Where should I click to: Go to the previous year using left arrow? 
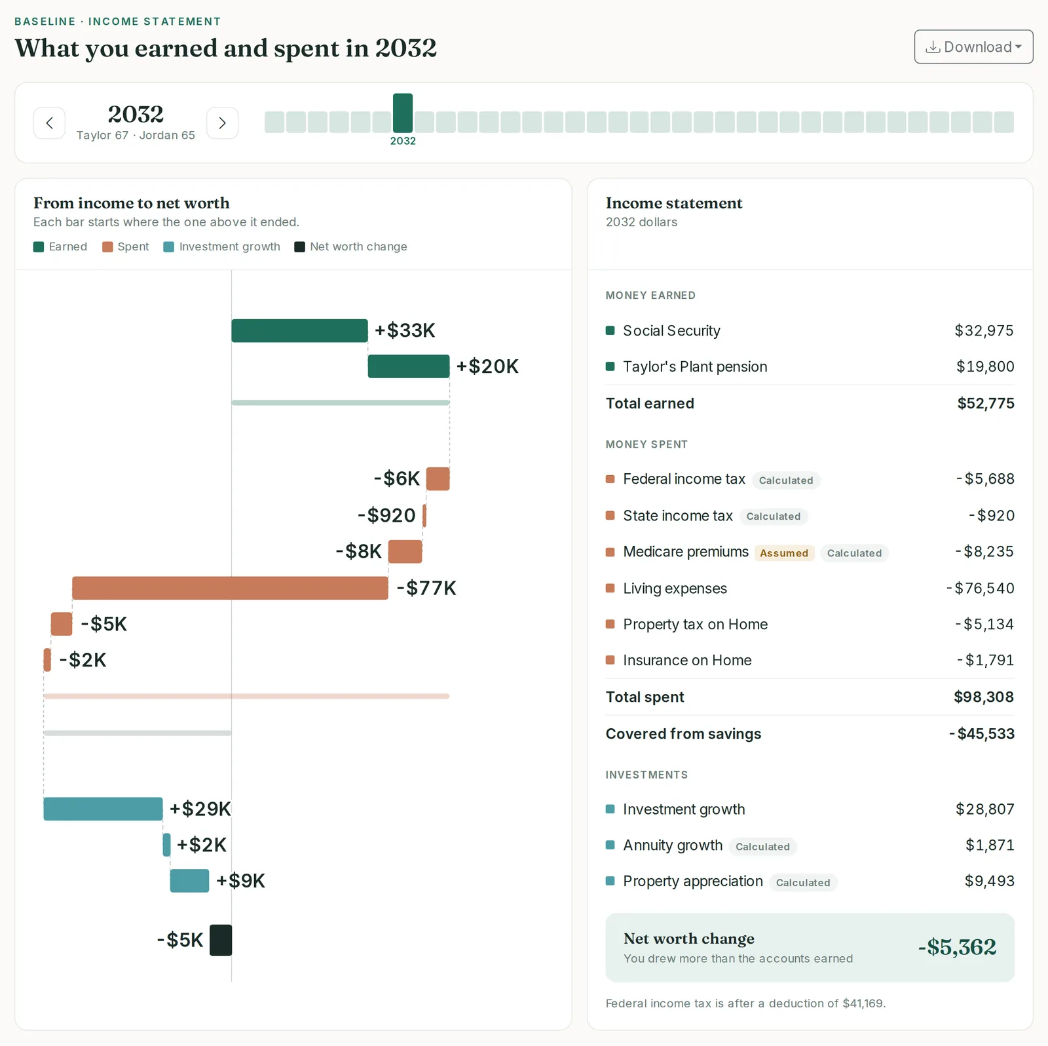pos(49,123)
